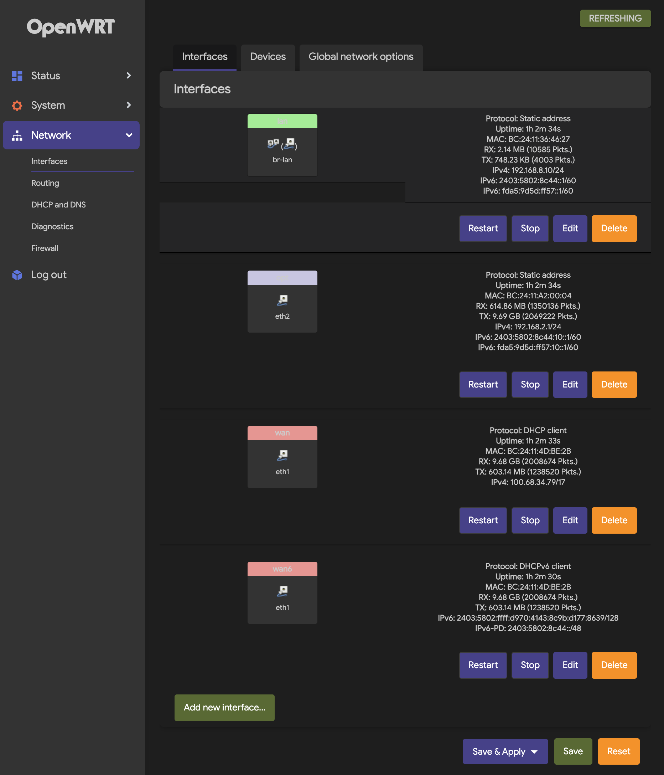Switch to the Devices tab

[268, 57]
